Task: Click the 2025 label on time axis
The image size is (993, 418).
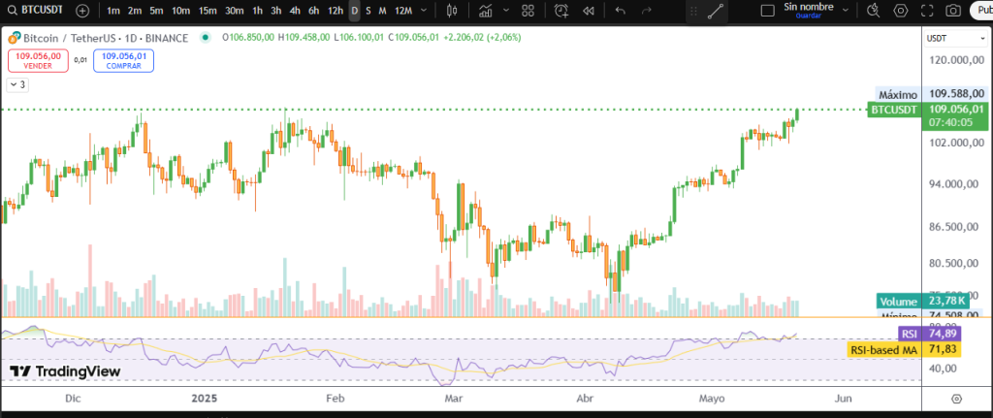Action: click(204, 399)
